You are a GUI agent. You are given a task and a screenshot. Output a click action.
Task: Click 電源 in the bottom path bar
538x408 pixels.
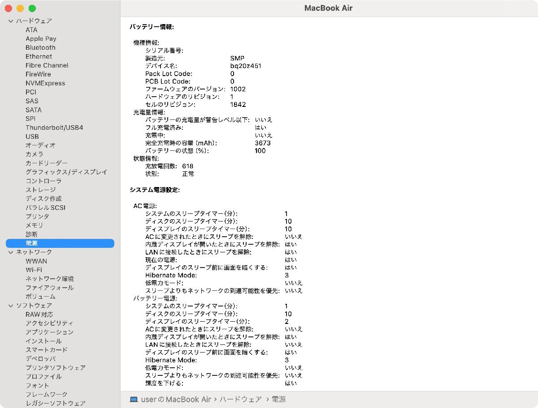[x=278, y=399]
